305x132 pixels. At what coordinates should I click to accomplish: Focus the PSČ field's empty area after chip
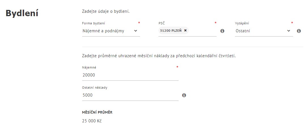click(x=202, y=31)
